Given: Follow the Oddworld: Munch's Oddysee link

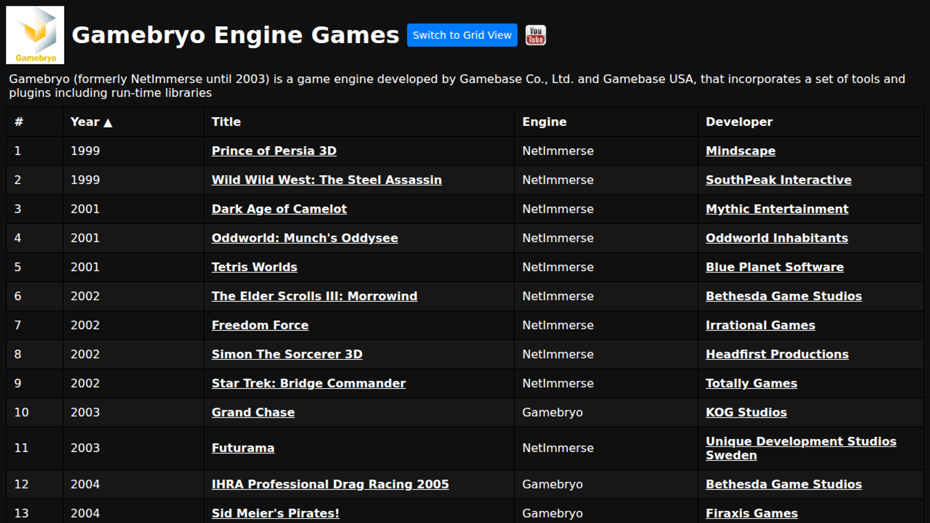Looking at the screenshot, I should click(305, 238).
